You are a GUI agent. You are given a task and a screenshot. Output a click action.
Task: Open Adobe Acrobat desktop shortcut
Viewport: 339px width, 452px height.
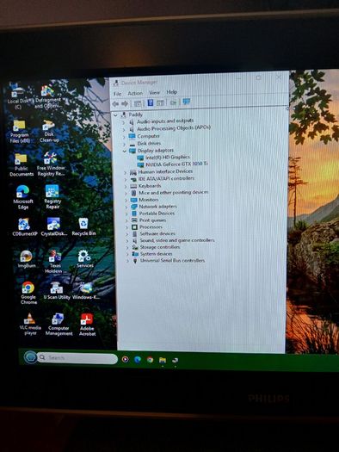(87, 325)
